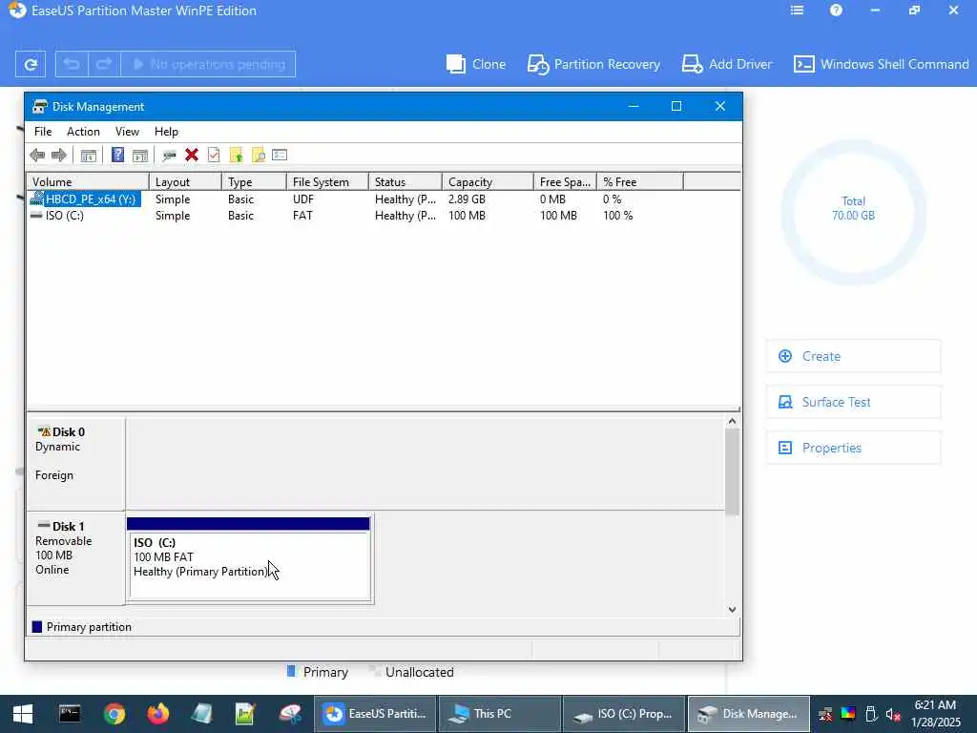This screenshot has height=733, width=977.
Task: Launch Firefox from taskbar
Action: coord(158,714)
